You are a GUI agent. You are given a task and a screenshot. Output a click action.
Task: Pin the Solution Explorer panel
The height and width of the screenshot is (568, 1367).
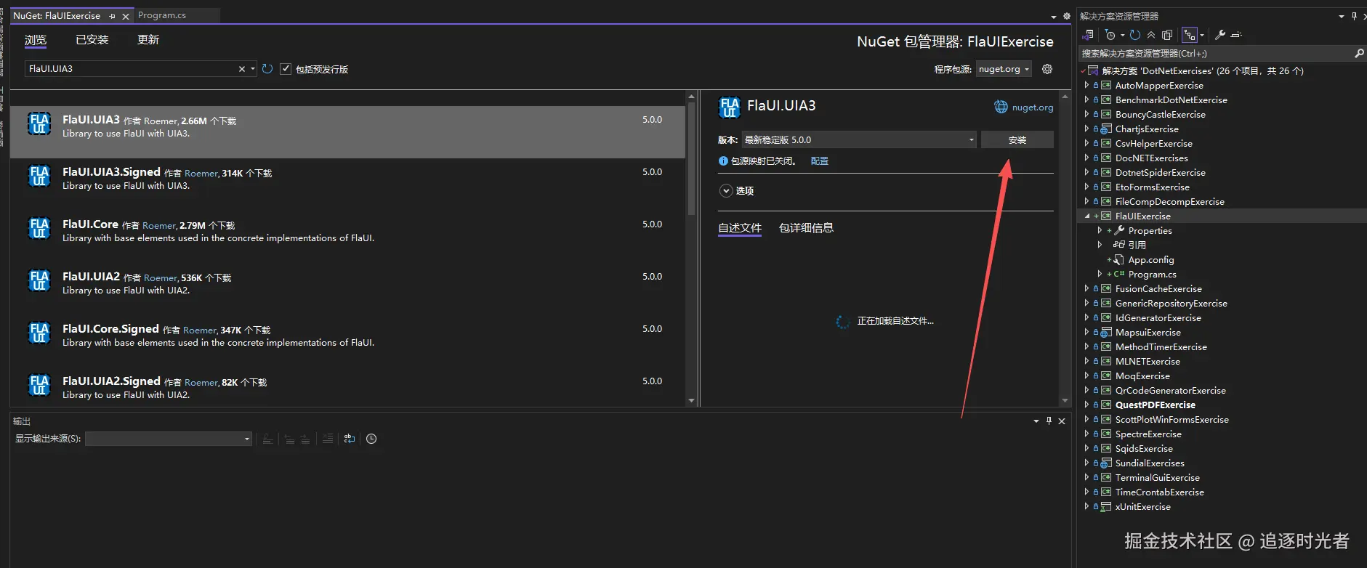click(1354, 16)
